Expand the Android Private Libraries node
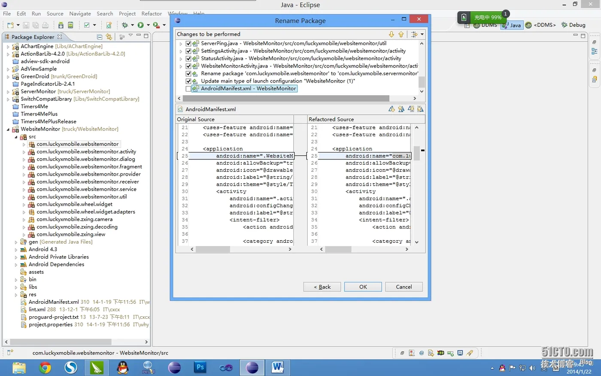601x376 pixels. click(x=16, y=257)
